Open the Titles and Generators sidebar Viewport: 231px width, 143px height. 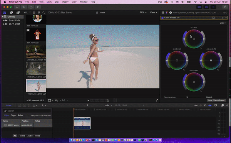[18, 13]
